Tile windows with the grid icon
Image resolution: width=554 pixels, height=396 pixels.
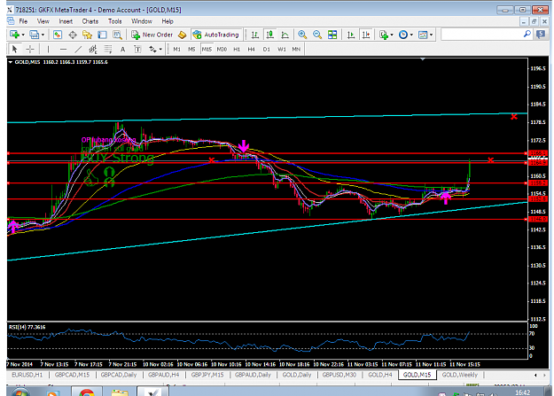pyautogui.click(x=332, y=35)
